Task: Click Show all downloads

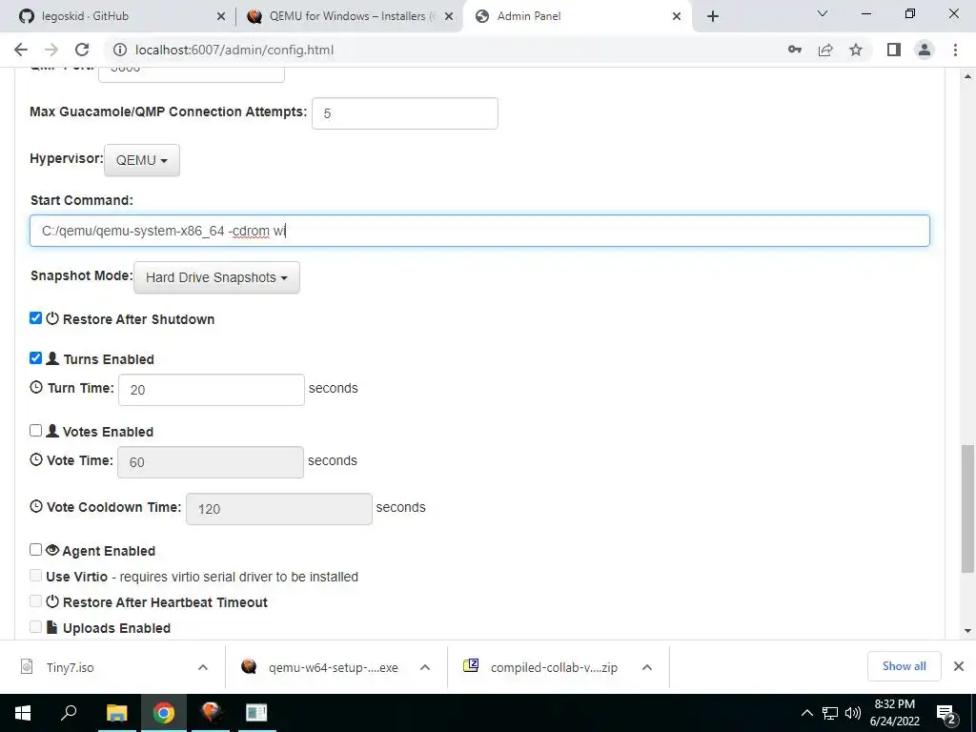Action: pos(904,666)
